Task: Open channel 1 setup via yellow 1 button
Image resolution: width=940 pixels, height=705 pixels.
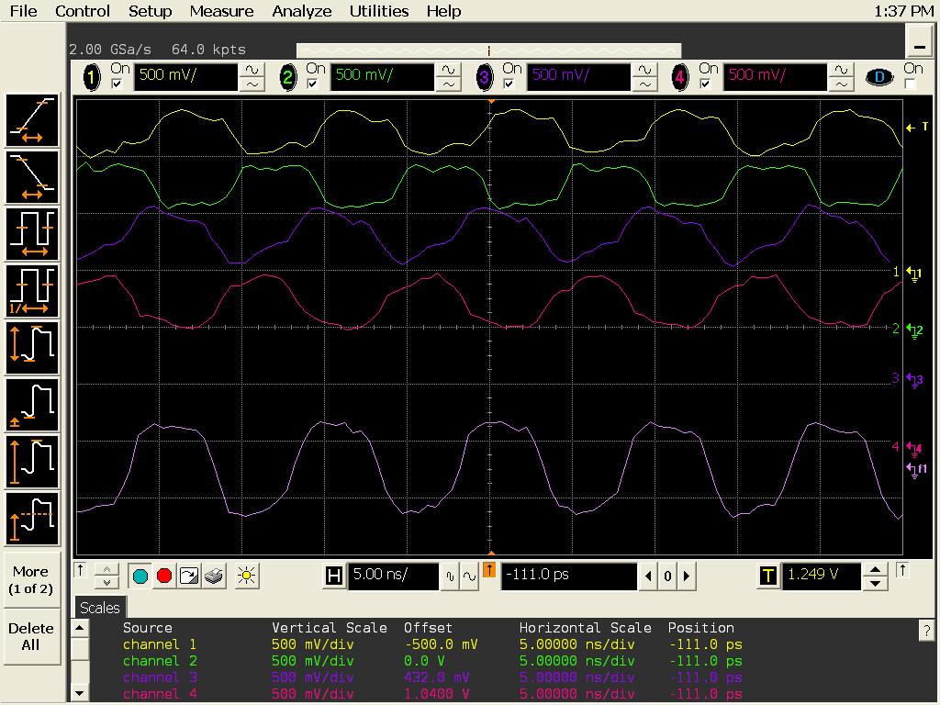Action: pos(92,77)
